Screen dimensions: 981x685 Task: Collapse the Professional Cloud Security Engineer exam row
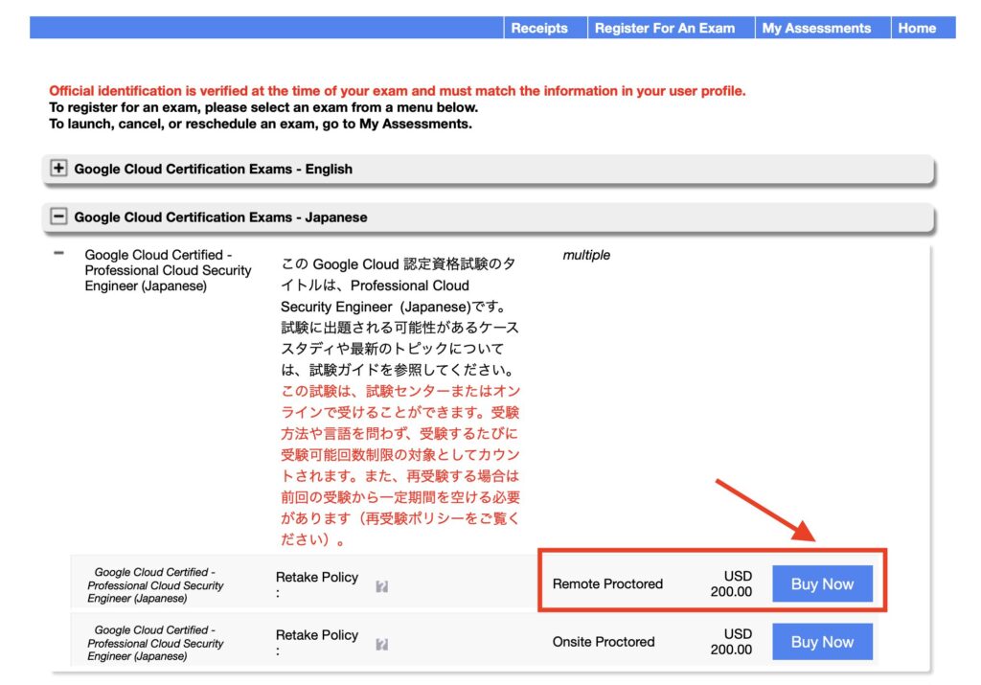[x=58, y=253]
